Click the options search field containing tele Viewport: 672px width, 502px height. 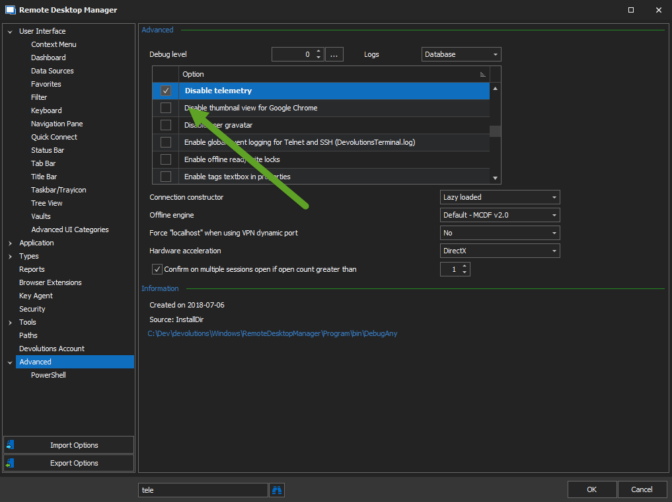[x=203, y=490]
